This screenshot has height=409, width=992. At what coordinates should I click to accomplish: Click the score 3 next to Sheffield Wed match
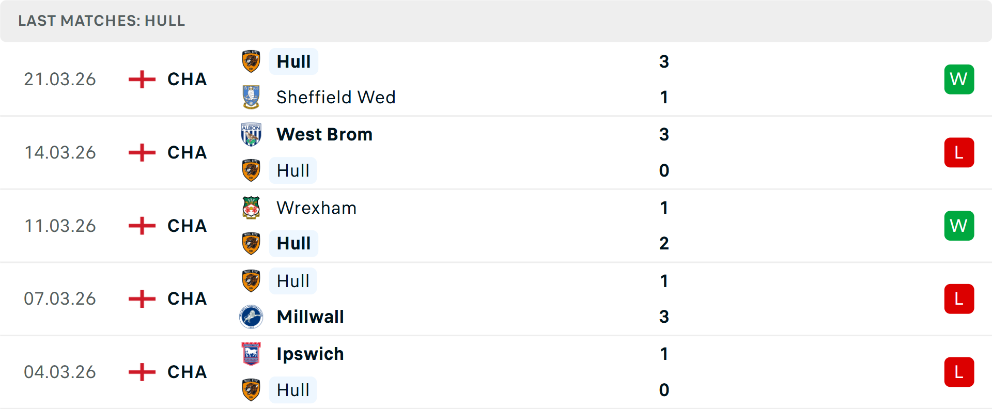pos(664,61)
